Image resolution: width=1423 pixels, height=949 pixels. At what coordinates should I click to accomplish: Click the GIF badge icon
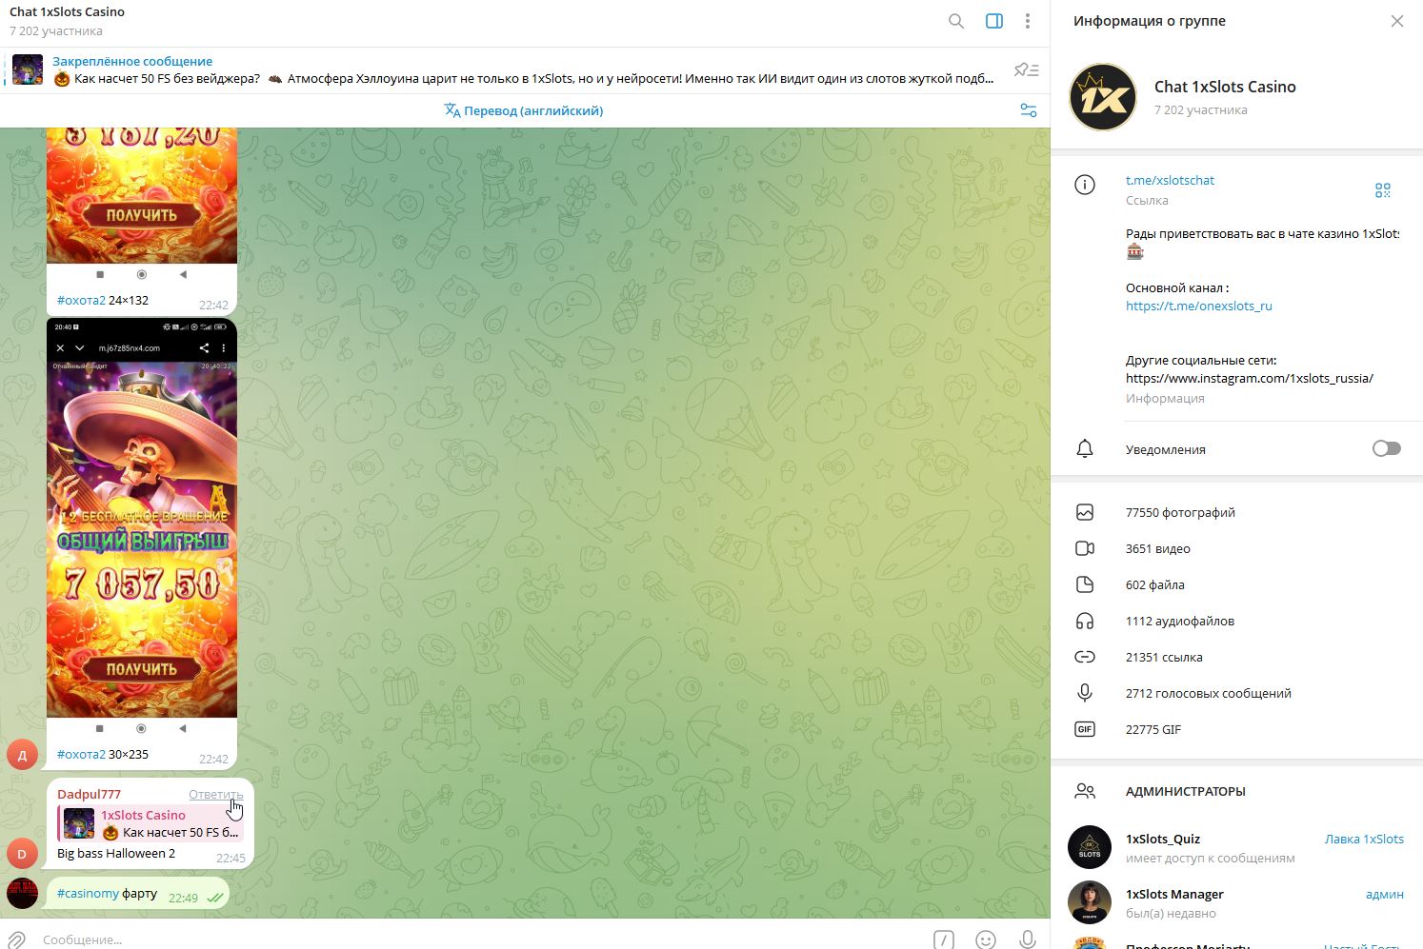point(1085,729)
